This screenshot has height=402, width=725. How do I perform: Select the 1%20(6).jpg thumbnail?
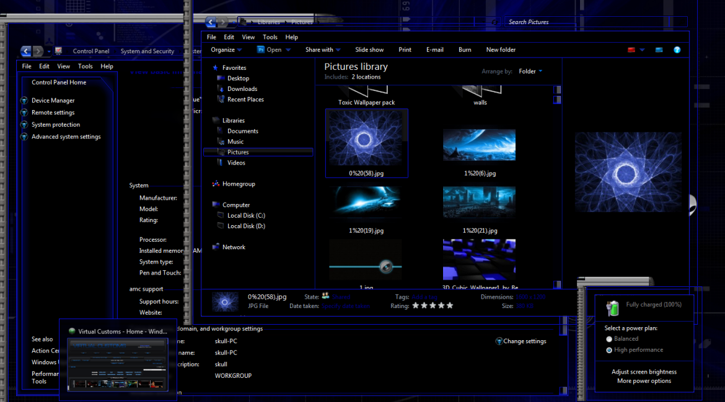point(479,146)
